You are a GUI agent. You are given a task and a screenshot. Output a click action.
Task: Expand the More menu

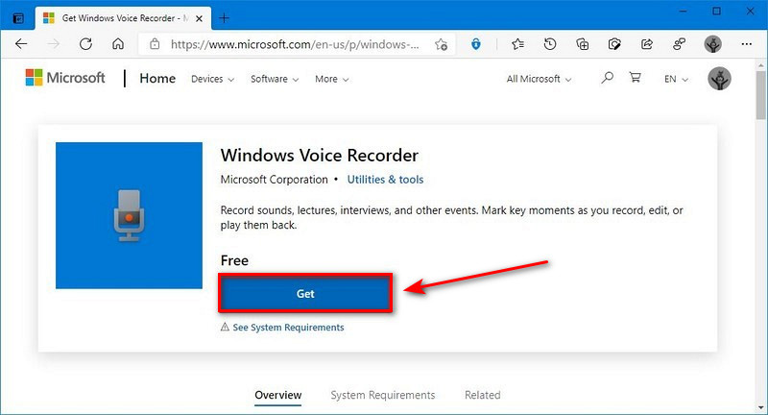coord(331,79)
